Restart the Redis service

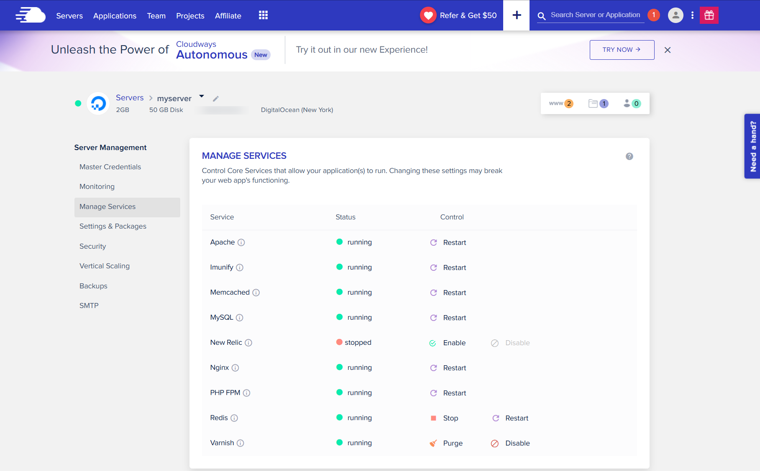[510, 418]
